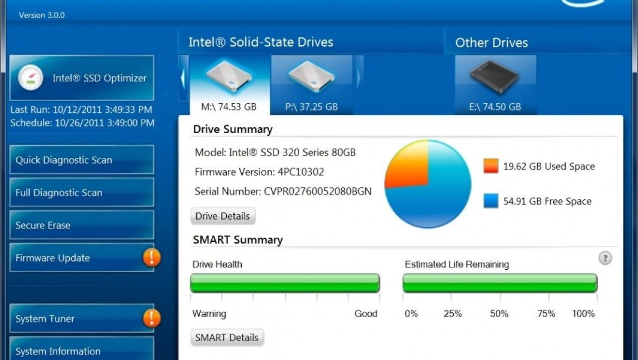
Task: Click the SSD Optimizer gauge icon
Action: pyautogui.click(x=30, y=78)
